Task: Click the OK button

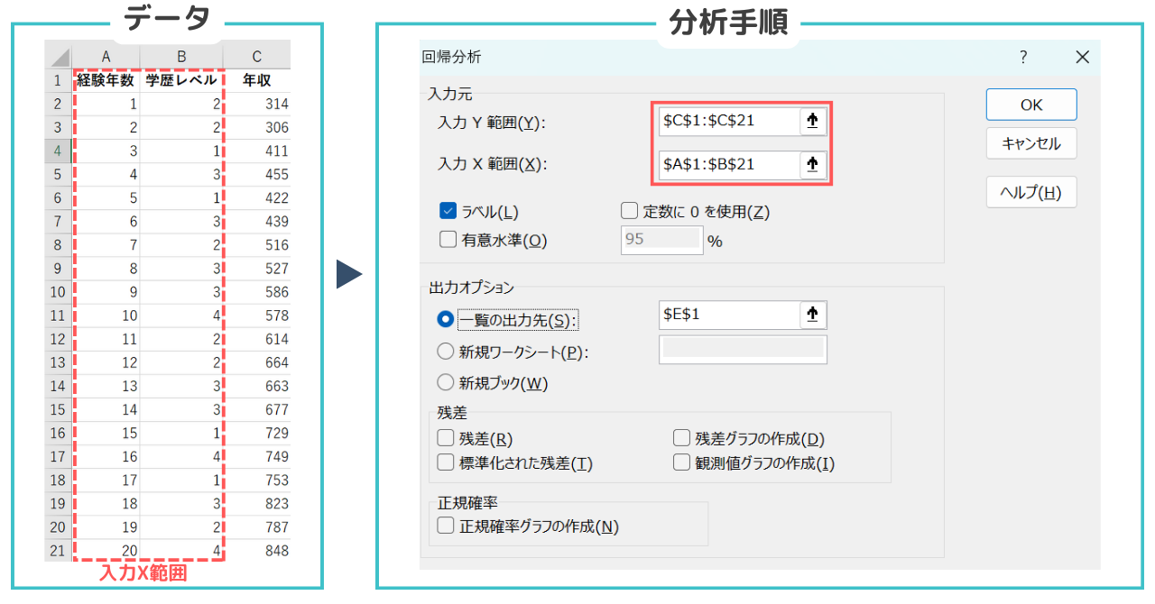Action: pyautogui.click(x=1031, y=105)
